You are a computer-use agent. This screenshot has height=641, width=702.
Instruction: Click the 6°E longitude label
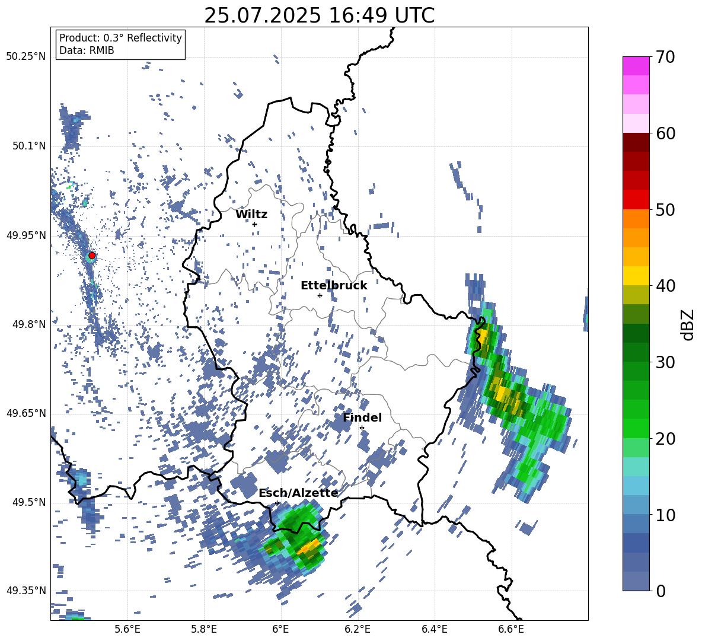pyautogui.click(x=280, y=629)
